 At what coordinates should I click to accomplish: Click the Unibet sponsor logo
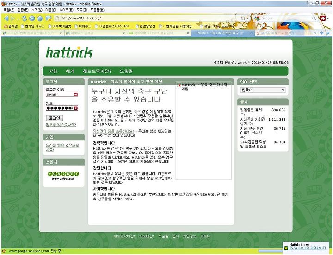(63, 176)
